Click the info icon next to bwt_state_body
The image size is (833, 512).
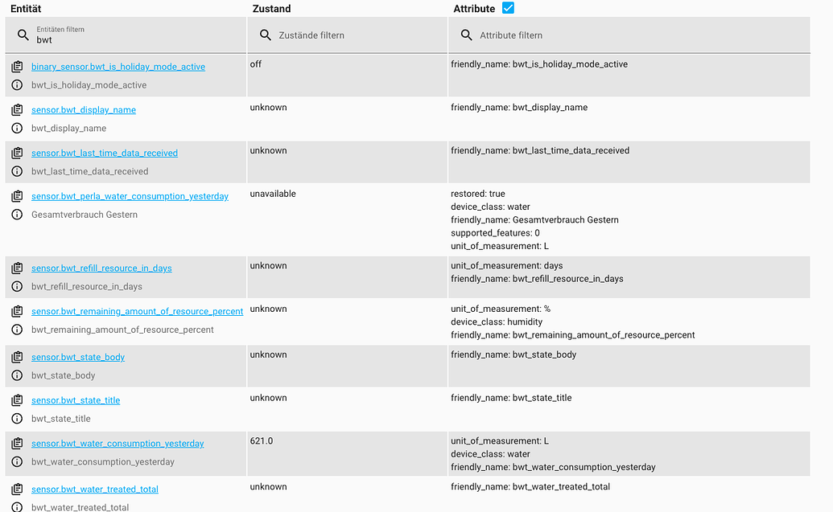coord(16,375)
